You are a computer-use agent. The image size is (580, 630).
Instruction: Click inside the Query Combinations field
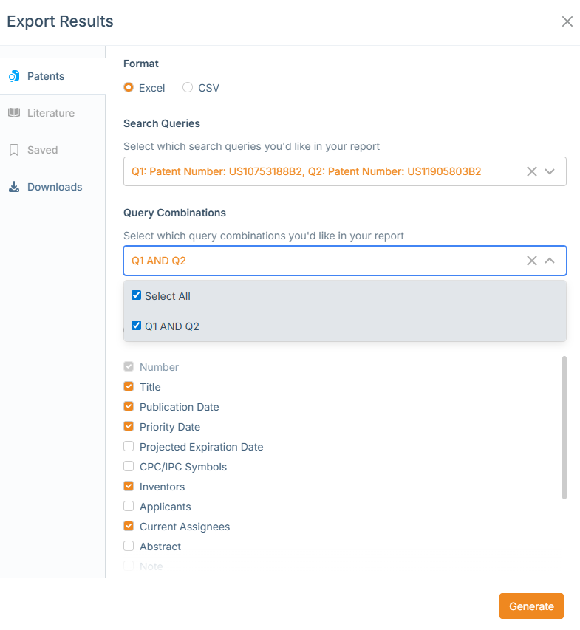tap(318, 261)
